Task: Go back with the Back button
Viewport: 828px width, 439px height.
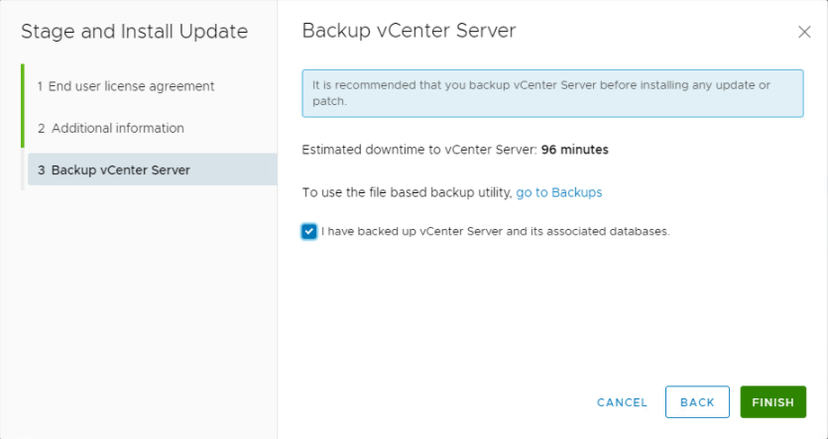Action: coord(697,402)
